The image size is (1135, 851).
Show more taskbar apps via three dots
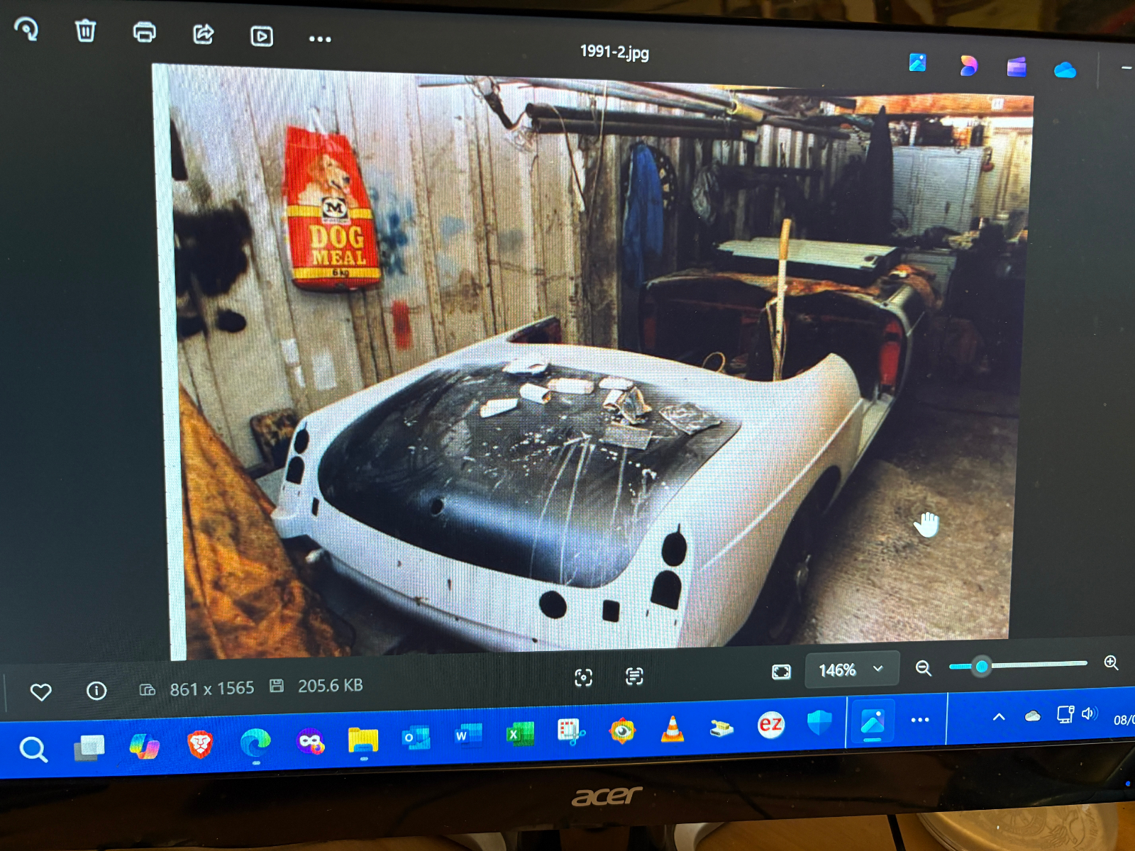click(x=920, y=720)
